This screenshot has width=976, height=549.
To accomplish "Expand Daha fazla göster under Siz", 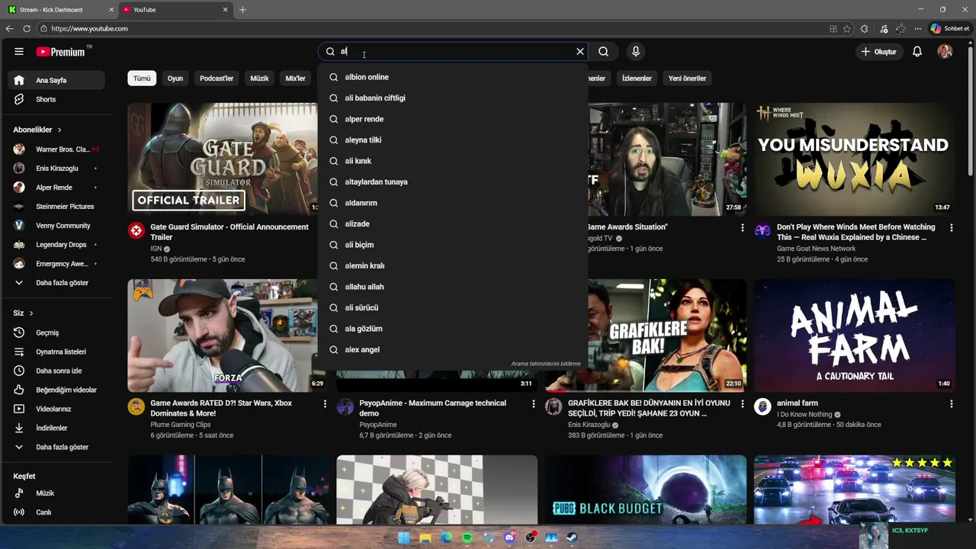I will (56, 448).
